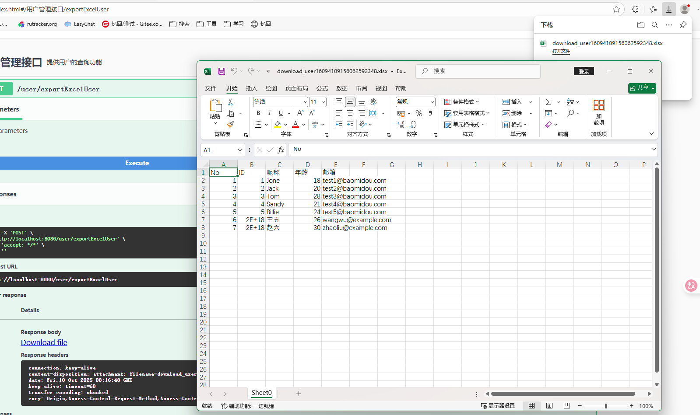
Task: Click the Increase Decimal icon
Action: (x=401, y=125)
